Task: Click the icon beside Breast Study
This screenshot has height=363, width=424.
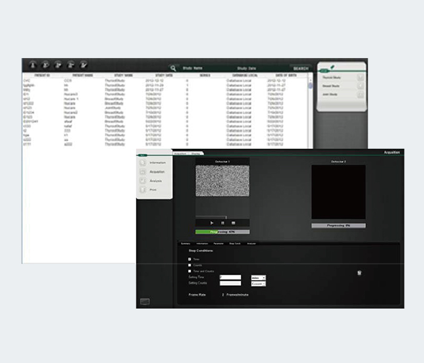Action: click(x=360, y=86)
